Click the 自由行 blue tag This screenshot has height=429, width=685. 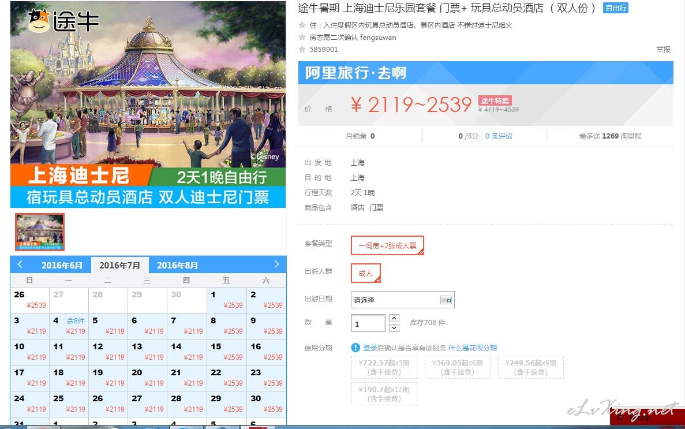[616, 8]
